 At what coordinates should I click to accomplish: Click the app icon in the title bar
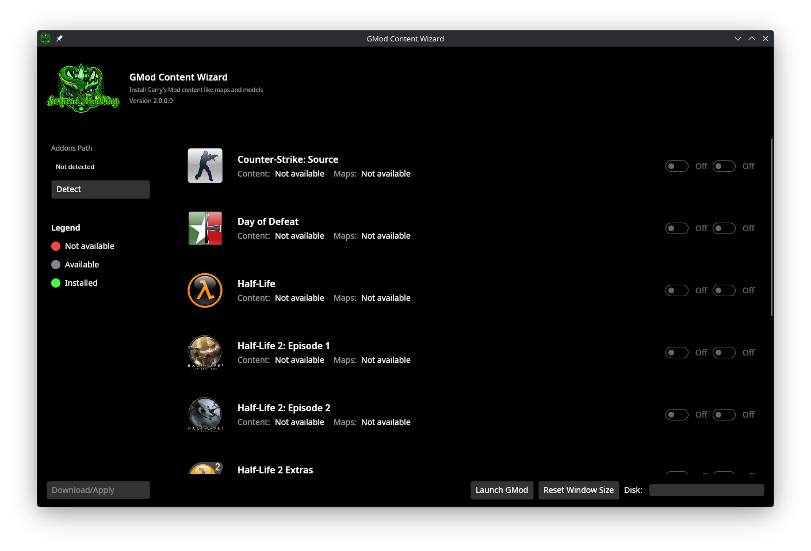pyautogui.click(x=45, y=39)
